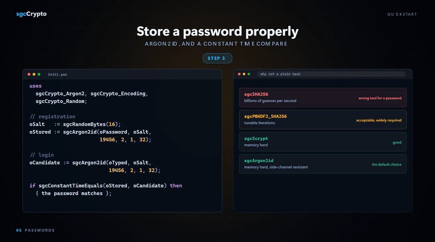Click green dot in plain hash window
The width and height of the screenshot is (435, 242).
(x=249, y=74)
